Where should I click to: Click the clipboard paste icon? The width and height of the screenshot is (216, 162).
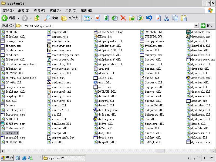click(x=184, y=18)
